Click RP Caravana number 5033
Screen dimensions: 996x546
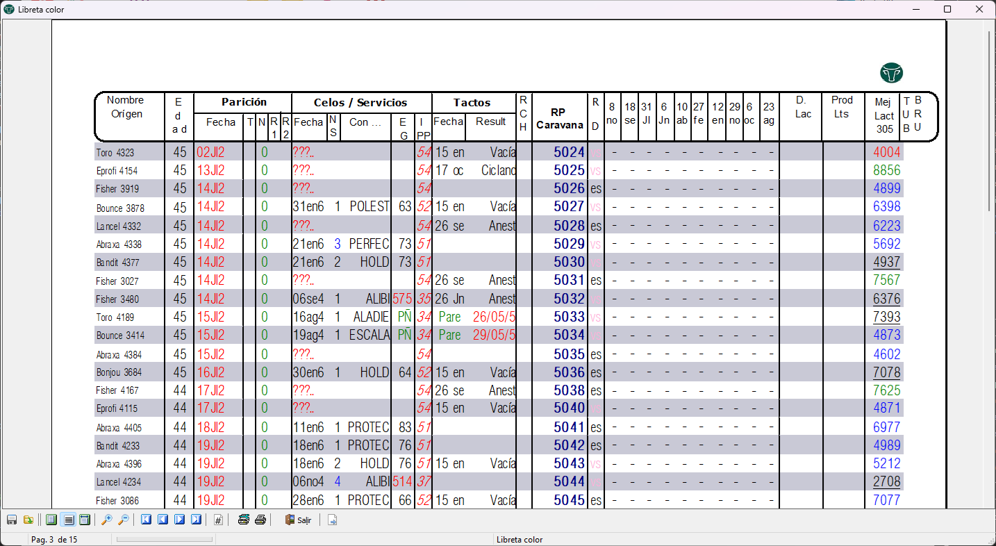(x=569, y=317)
